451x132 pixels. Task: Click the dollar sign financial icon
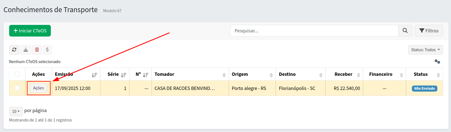[47, 50]
